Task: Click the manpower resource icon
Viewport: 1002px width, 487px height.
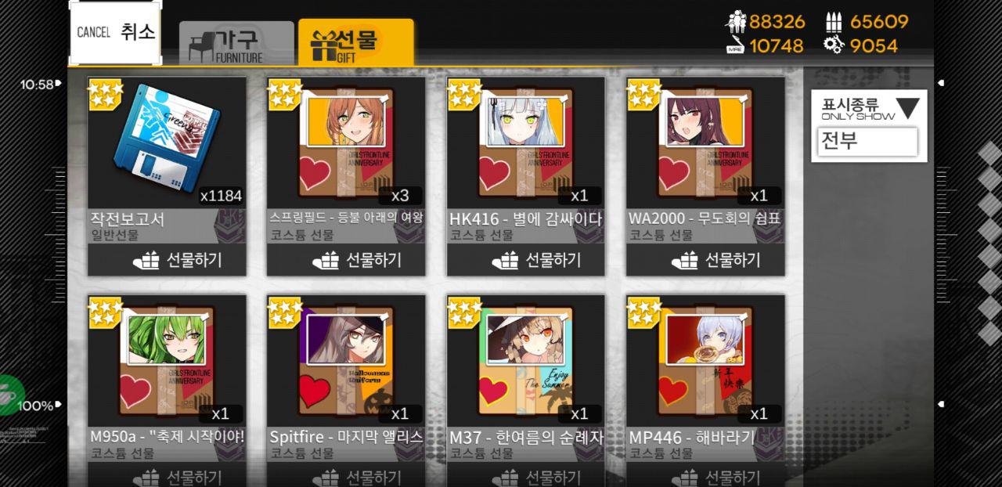Action: point(736,21)
